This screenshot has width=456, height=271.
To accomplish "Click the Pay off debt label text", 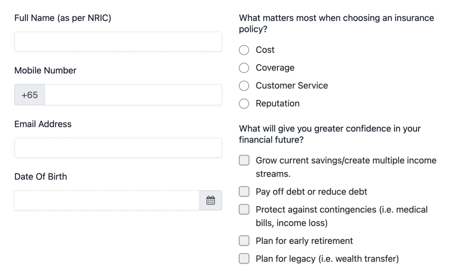I will click(311, 192).
